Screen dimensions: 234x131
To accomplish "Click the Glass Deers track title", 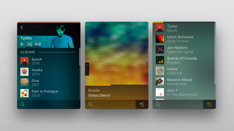I will (99, 95).
